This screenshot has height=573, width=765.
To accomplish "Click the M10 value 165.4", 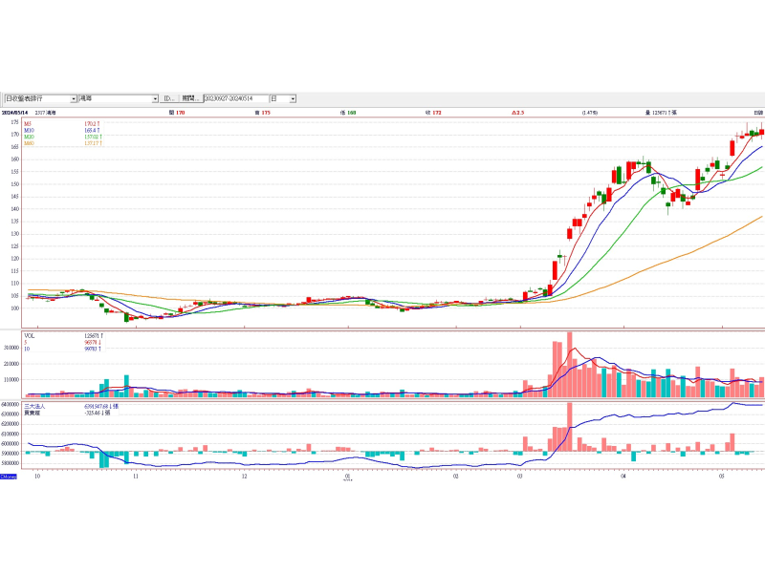I will click(x=92, y=131).
